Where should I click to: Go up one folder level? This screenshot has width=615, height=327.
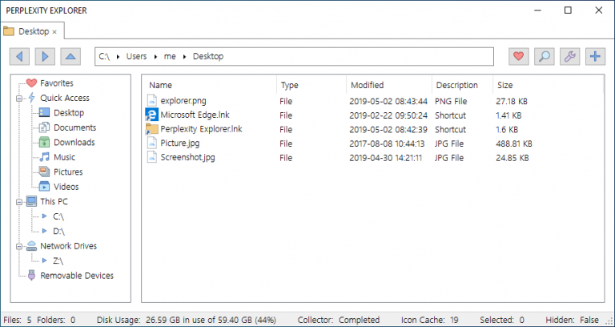pos(71,56)
